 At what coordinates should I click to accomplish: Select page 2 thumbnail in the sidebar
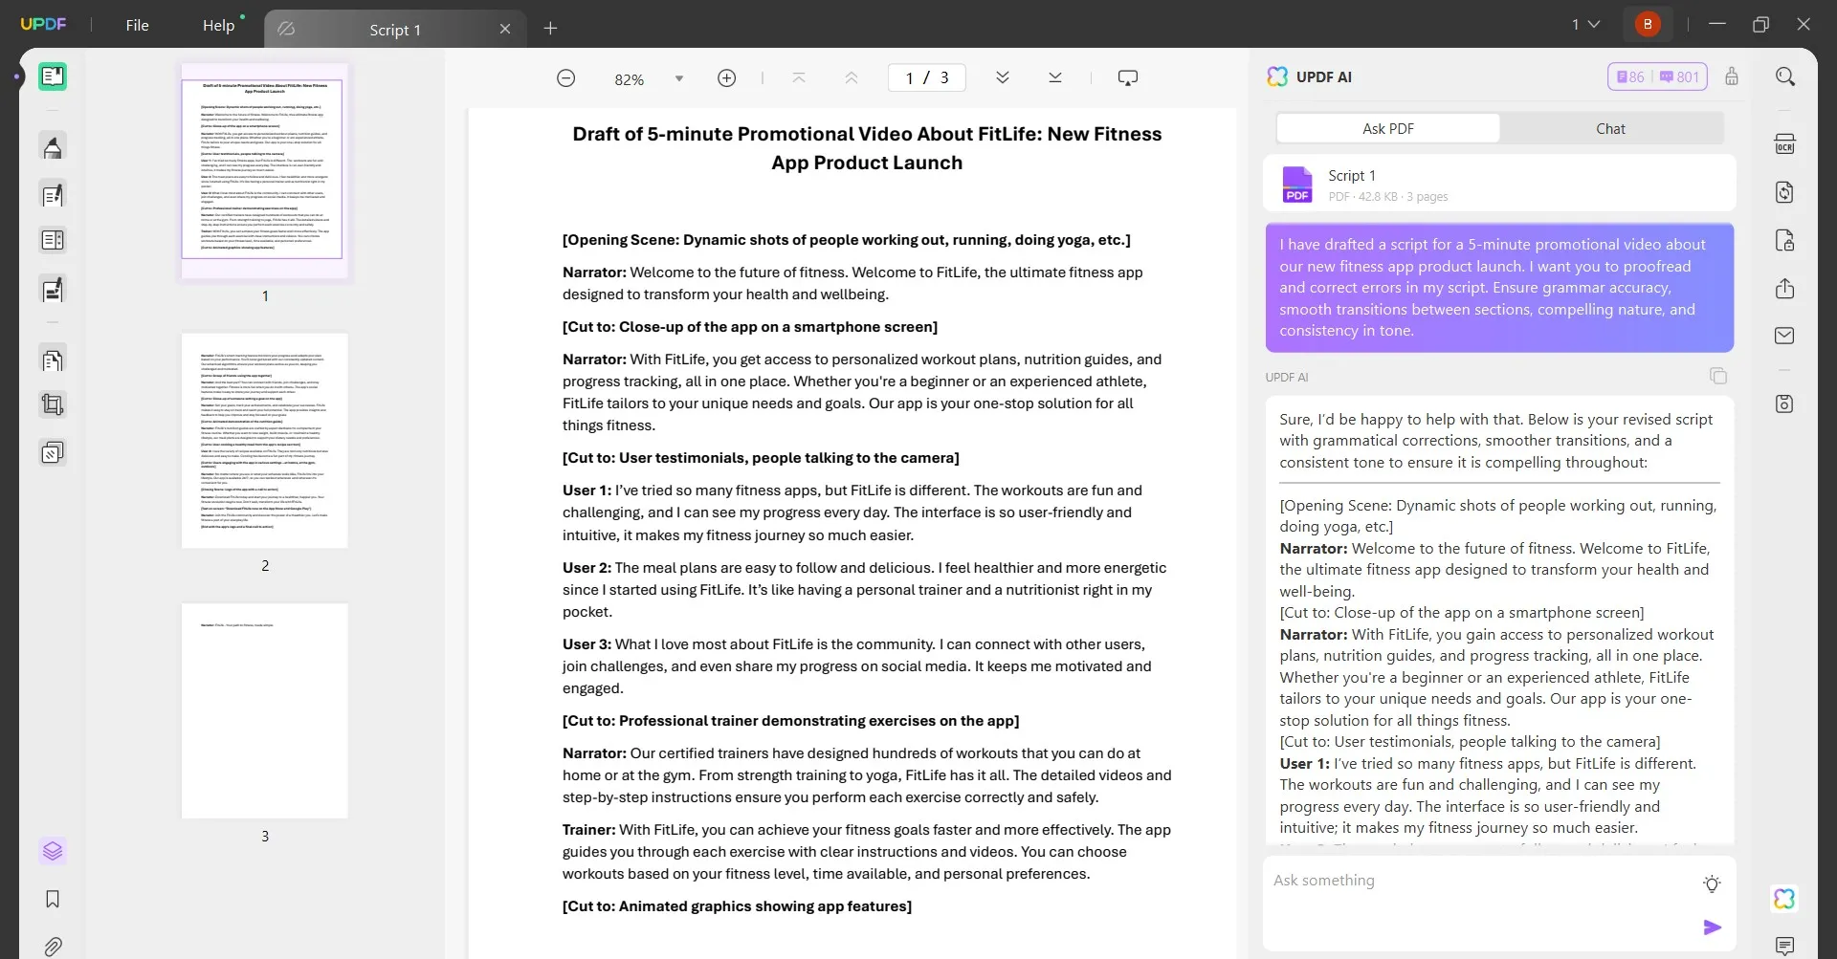tap(265, 441)
